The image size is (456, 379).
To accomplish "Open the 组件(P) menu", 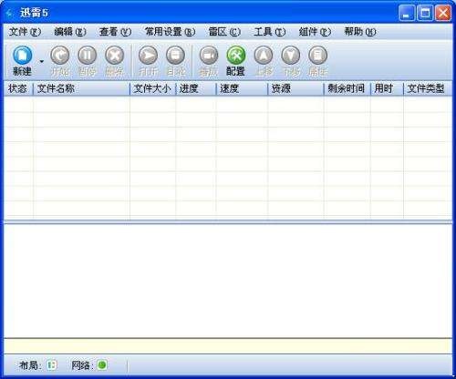I will point(315,32).
